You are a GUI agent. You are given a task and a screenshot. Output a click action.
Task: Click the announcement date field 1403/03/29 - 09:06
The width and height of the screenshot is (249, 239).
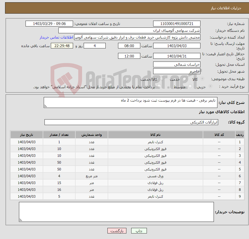[x=49, y=24]
